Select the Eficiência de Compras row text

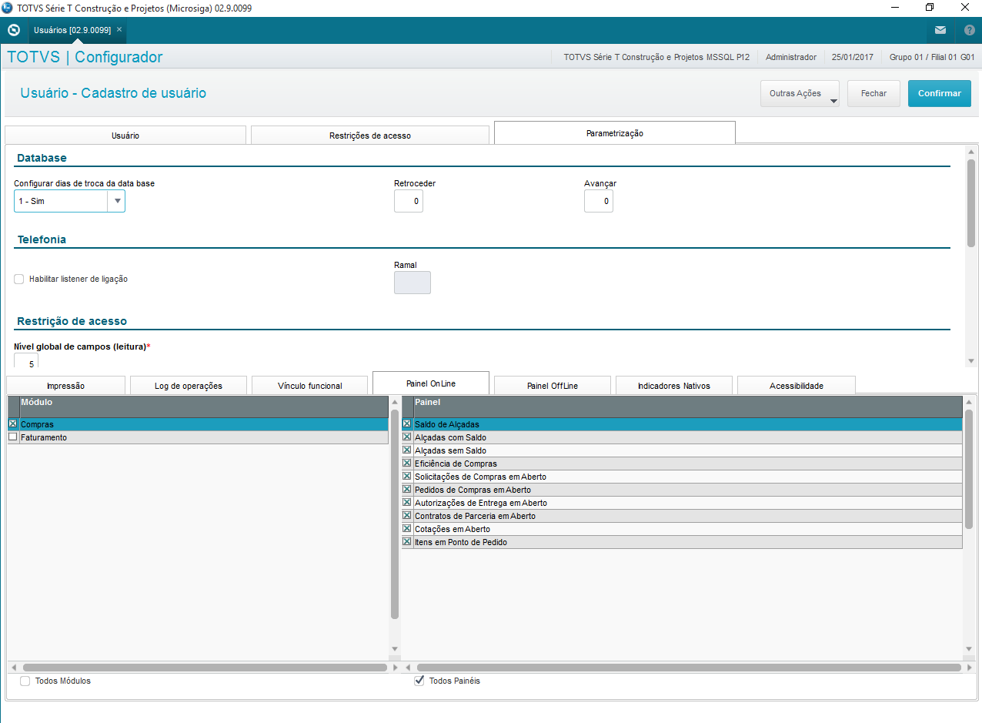[x=456, y=464]
